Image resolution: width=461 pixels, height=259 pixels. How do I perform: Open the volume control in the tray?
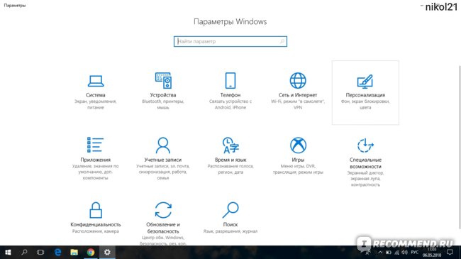point(404,253)
